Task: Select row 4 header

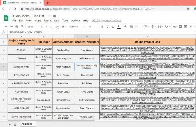Action: tap(4, 67)
